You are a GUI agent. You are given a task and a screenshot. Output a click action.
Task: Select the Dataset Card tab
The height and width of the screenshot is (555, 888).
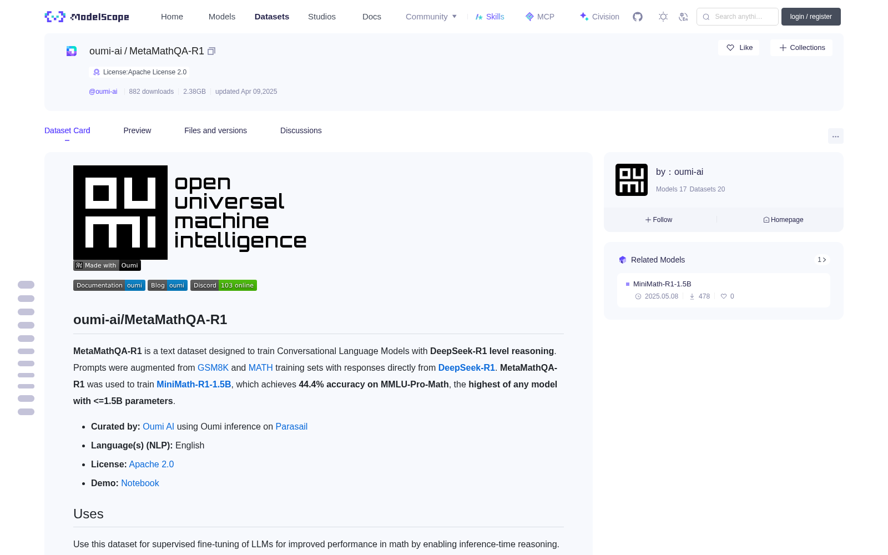coord(67,130)
